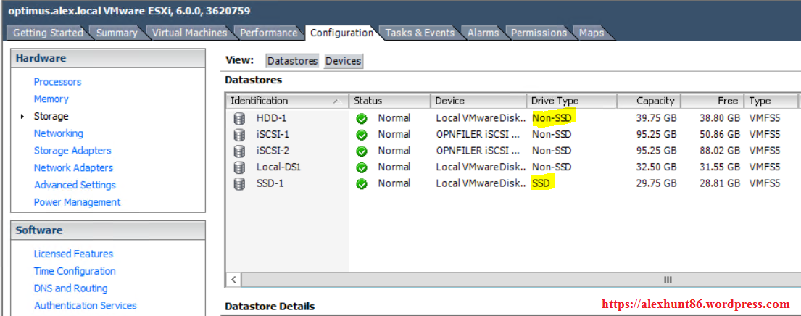Click green status check for iSCSI-1
The height and width of the screenshot is (316, 801).
click(362, 135)
